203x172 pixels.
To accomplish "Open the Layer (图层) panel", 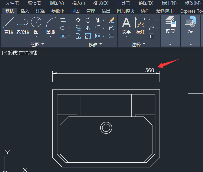I will (x=170, y=25).
